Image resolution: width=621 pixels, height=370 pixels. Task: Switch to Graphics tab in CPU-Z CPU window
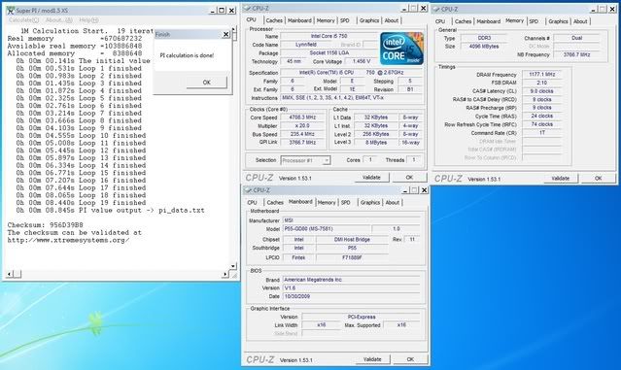pyautogui.click(x=369, y=20)
